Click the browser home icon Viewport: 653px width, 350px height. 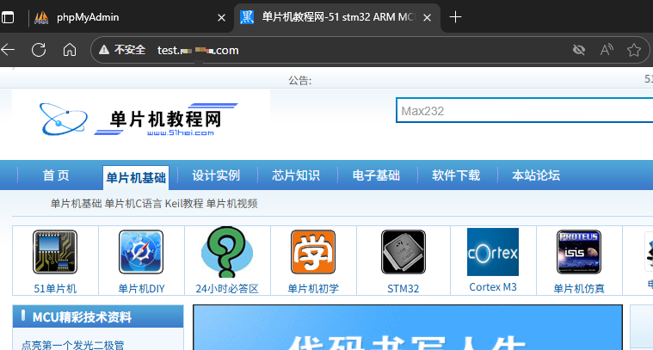coord(70,50)
